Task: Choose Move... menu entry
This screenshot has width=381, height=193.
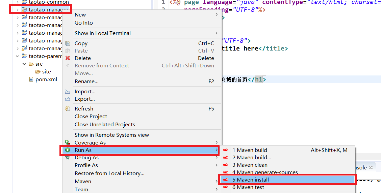Action: click(83, 73)
